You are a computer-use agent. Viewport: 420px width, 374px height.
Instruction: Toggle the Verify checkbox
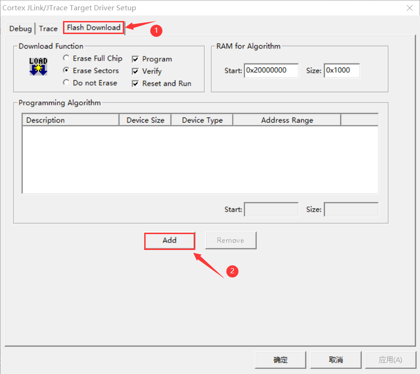click(x=135, y=71)
